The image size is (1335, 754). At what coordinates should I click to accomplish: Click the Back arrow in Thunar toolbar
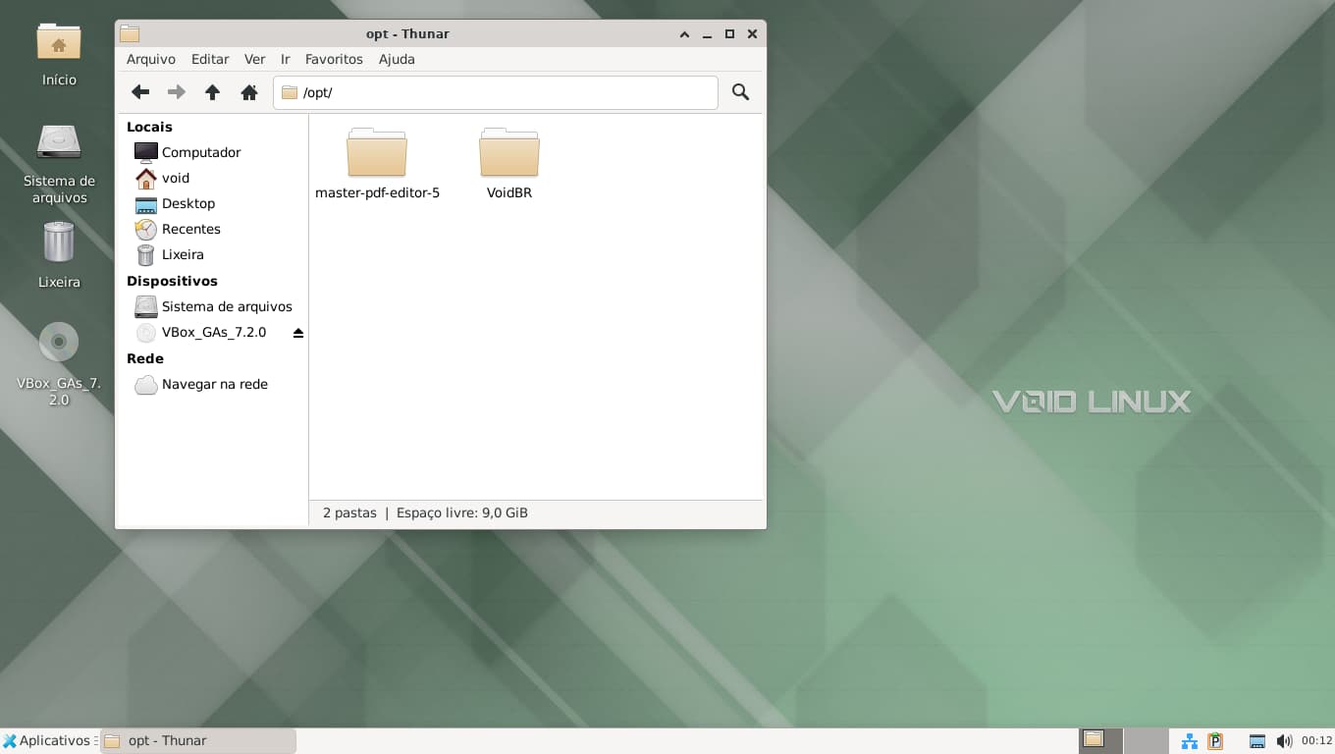point(140,92)
